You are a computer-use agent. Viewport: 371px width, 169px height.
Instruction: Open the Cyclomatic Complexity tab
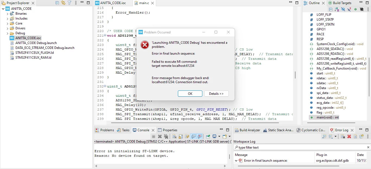pos(311,130)
